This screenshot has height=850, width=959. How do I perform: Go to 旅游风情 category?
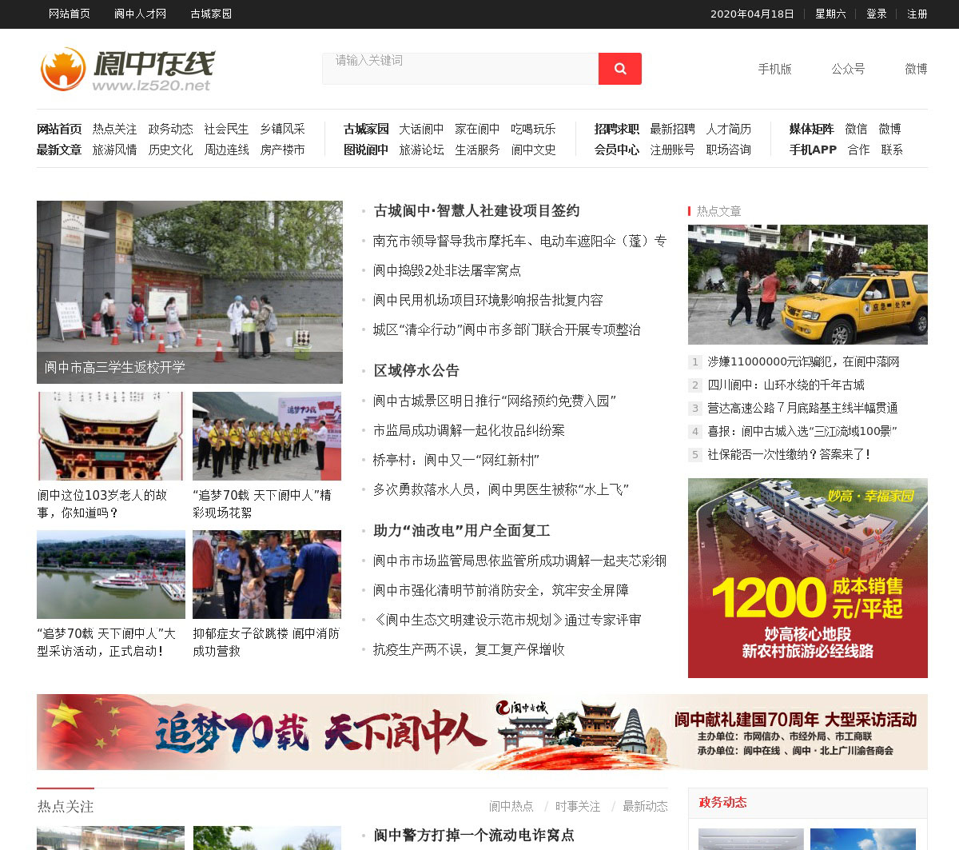pos(114,150)
